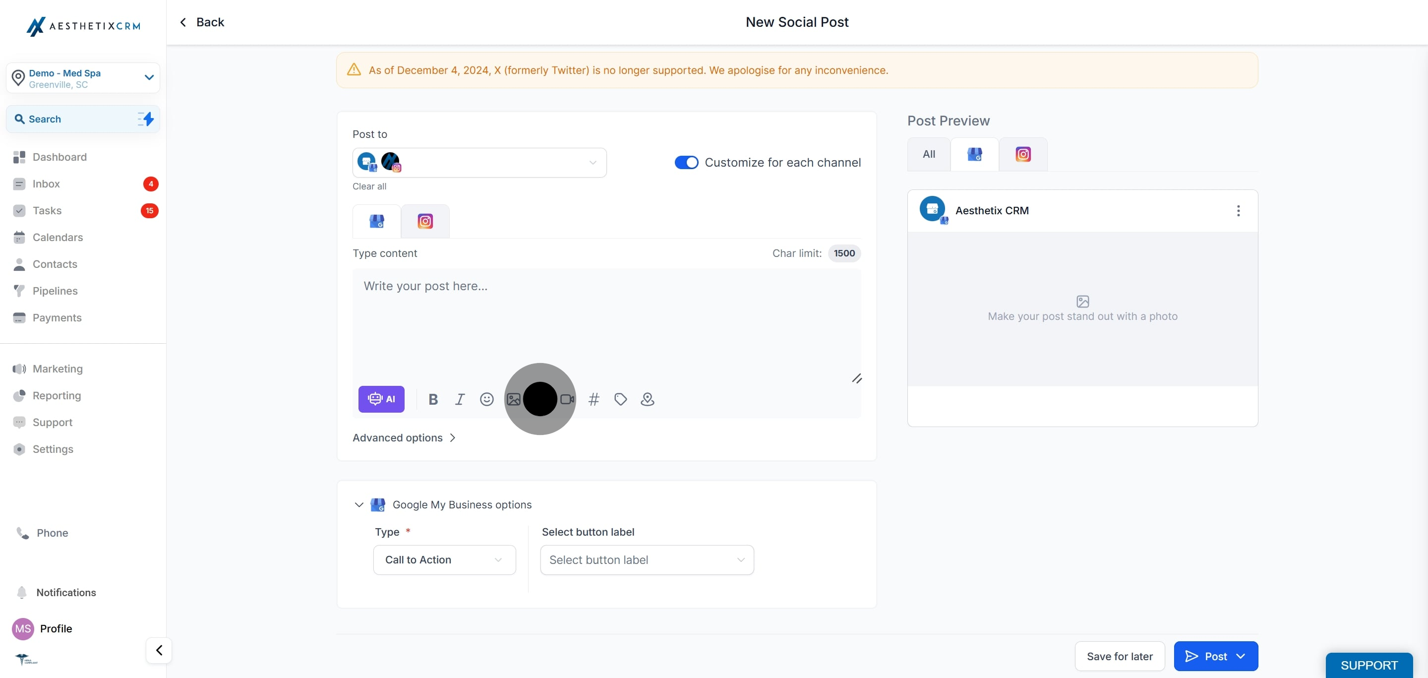Click into the Write your post text area
Image resolution: width=1428 pixels, height=678 pixels.
[606, 321]
